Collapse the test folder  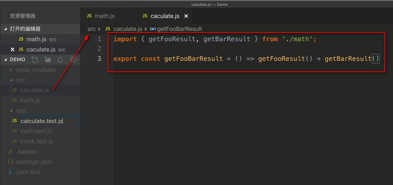(x=11, y=111)
